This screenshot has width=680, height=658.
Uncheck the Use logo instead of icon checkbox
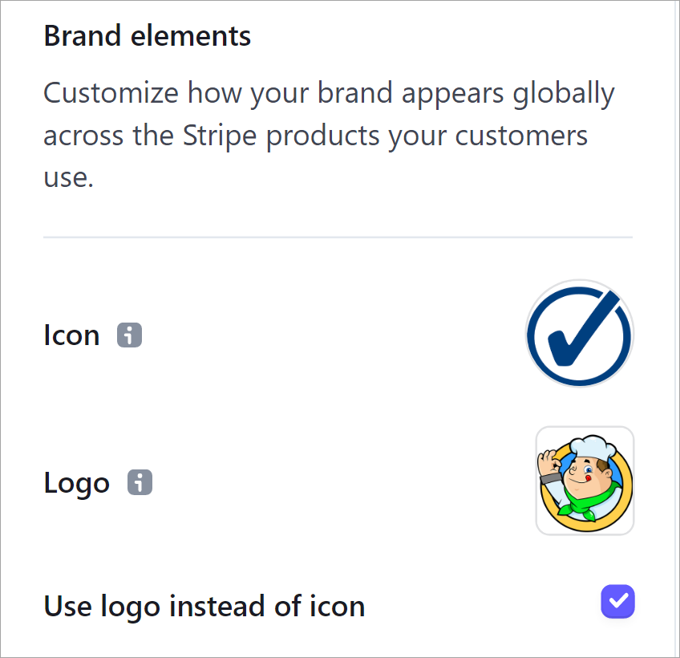(617, 602)
